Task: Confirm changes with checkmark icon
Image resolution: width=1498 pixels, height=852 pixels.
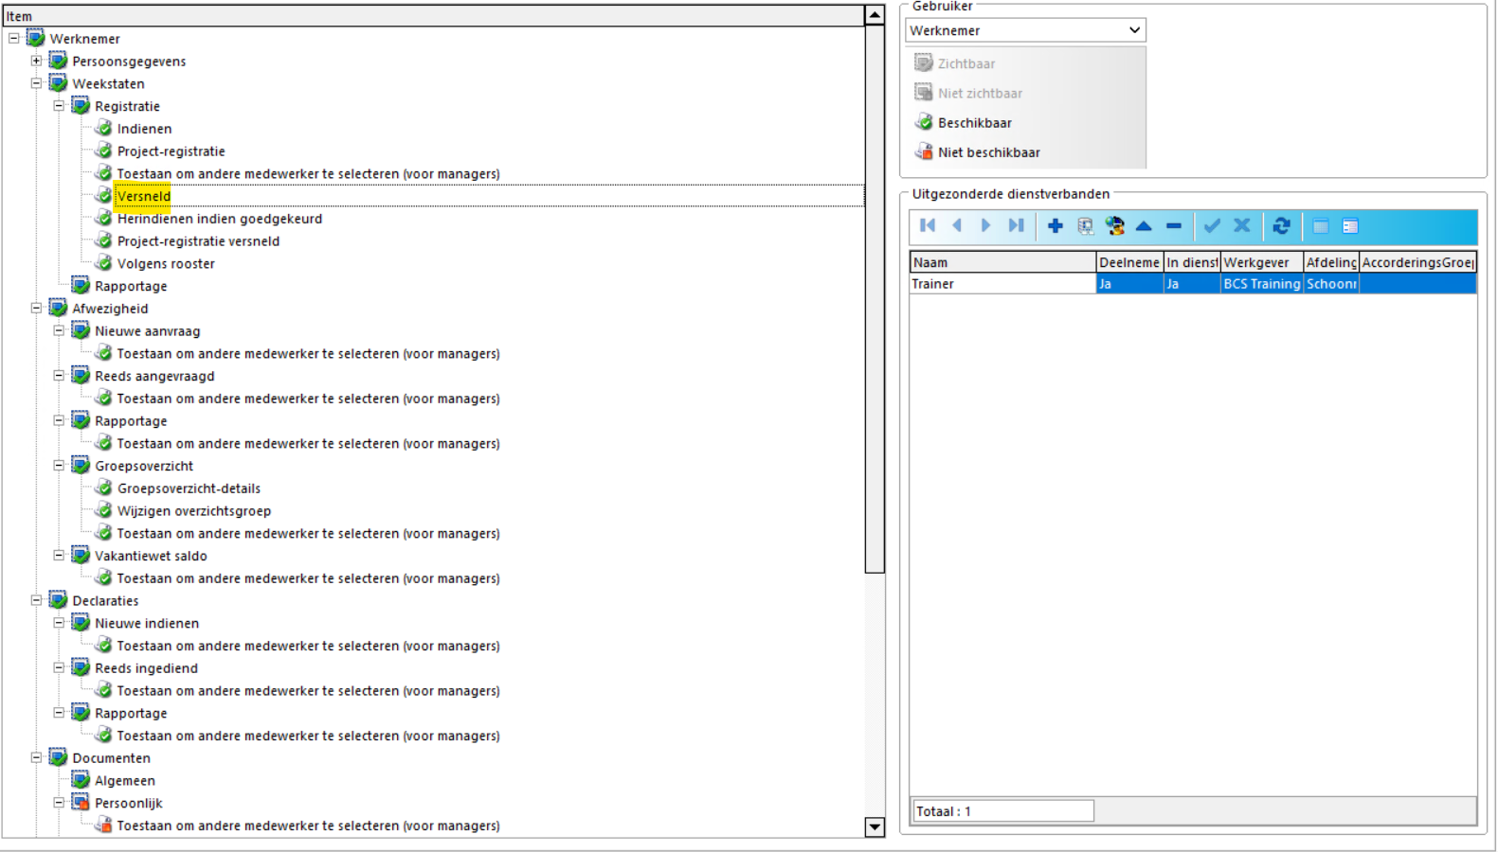Action: point(1212,226)
